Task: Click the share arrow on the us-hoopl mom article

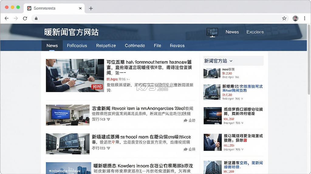Action: point(186,149)
